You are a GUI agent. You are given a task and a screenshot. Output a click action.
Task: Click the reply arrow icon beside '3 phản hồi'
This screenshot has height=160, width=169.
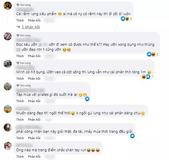pos(18,27)
